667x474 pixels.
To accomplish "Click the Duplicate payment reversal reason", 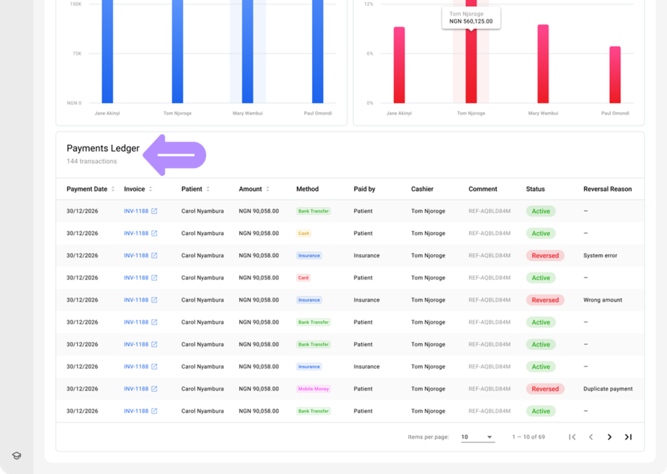I will pos(608,389).
